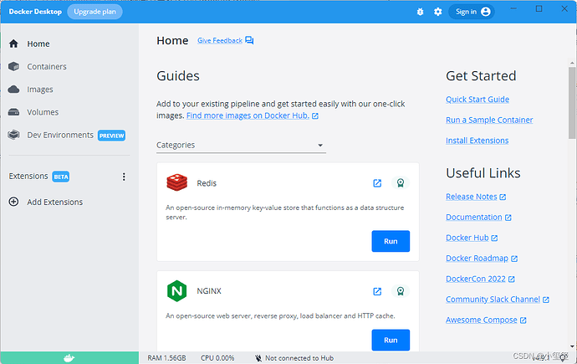Open the Images section in sidebar

[39, 90]
